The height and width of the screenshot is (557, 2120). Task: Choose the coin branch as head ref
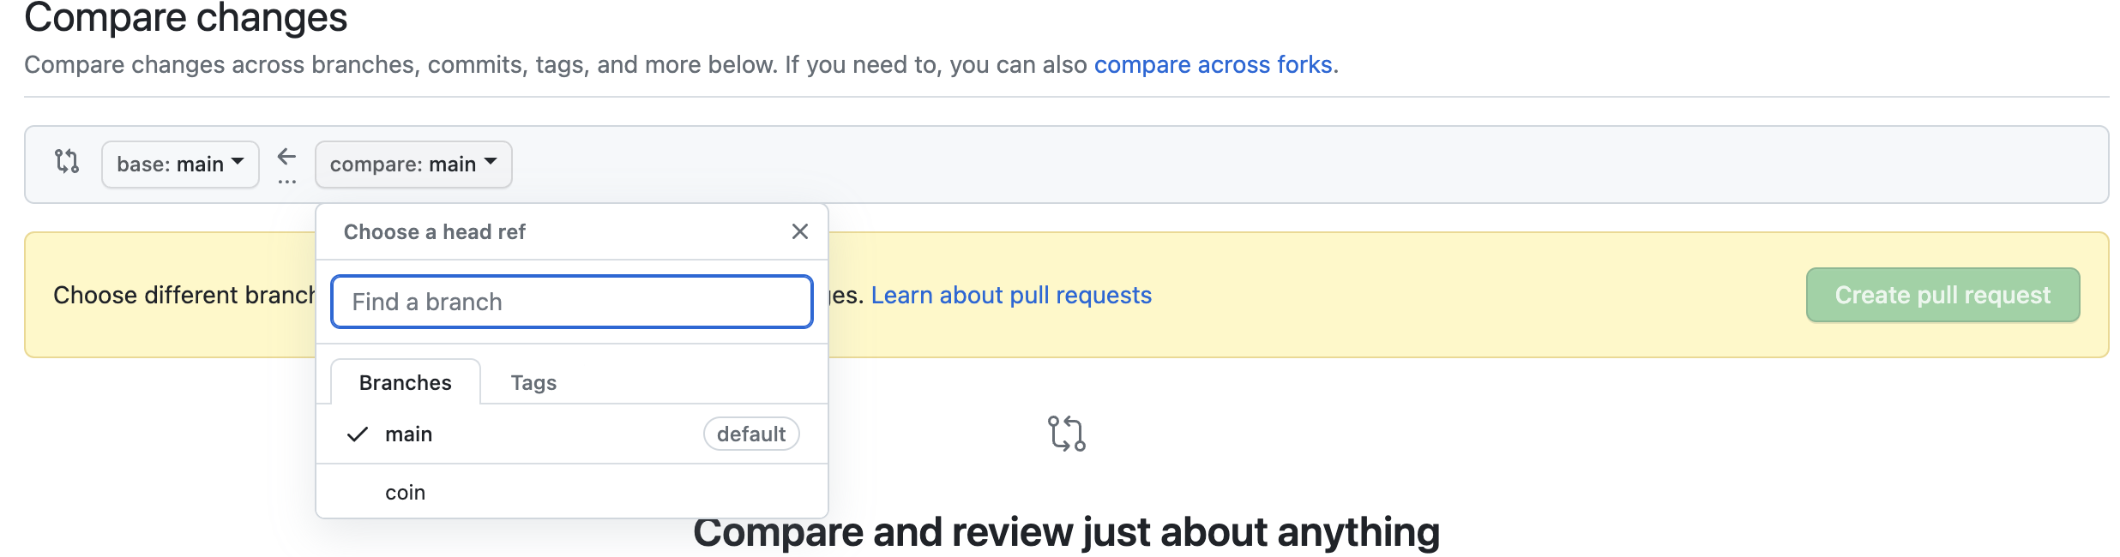coord(572,492)
